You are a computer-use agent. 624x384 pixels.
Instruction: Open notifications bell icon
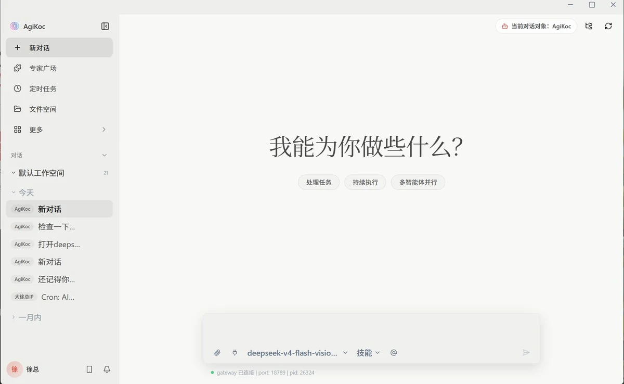click(x=107, y=369)
